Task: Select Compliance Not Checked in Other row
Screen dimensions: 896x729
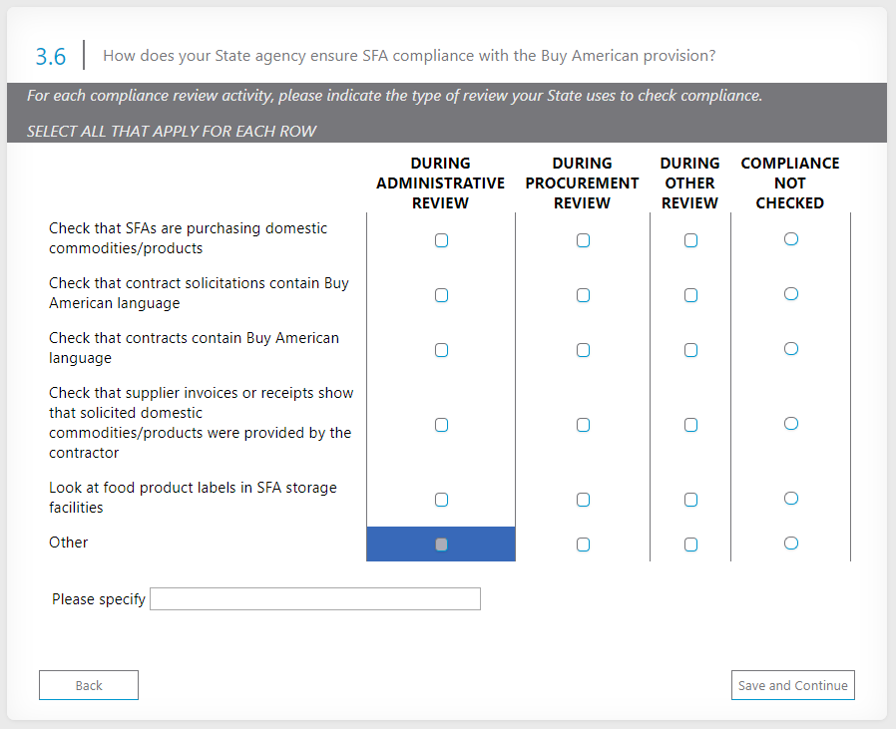Action: click(790, 544)
